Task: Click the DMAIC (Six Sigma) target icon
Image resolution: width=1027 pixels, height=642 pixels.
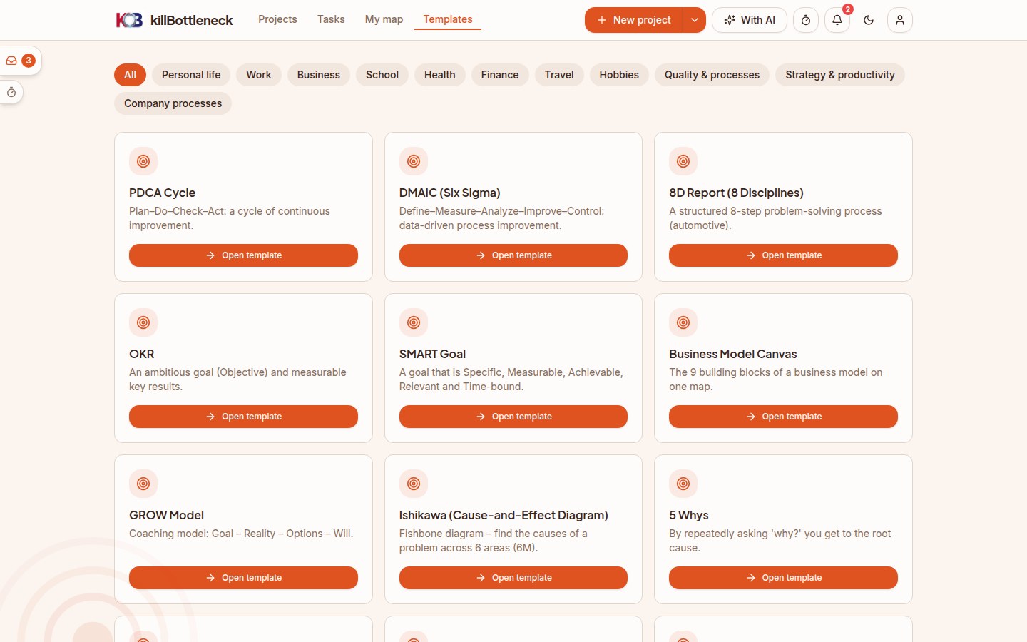Action: pos(414,161)
